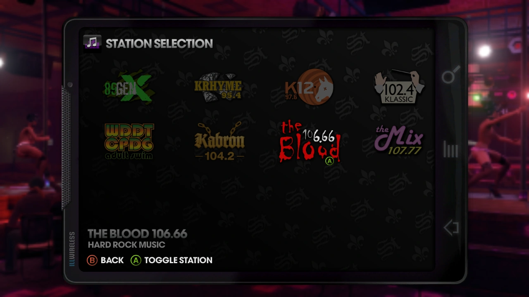
Task: Choose the WDDT CPDG adult swim station
Action: (129, 141)
